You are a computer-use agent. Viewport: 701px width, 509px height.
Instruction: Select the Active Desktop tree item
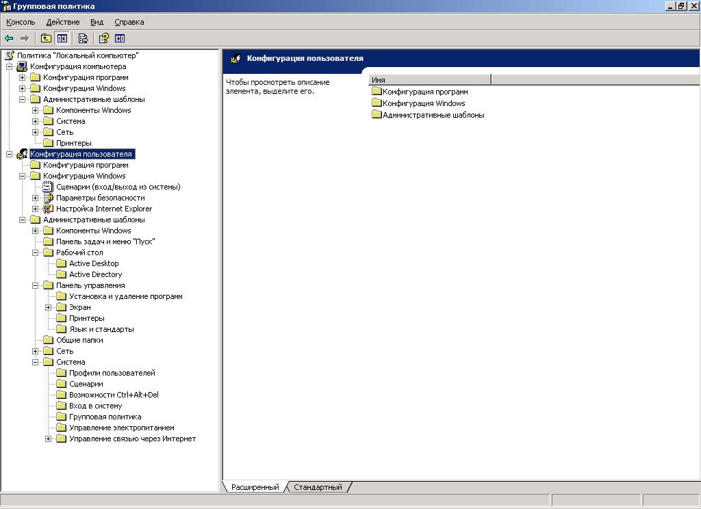94,263
